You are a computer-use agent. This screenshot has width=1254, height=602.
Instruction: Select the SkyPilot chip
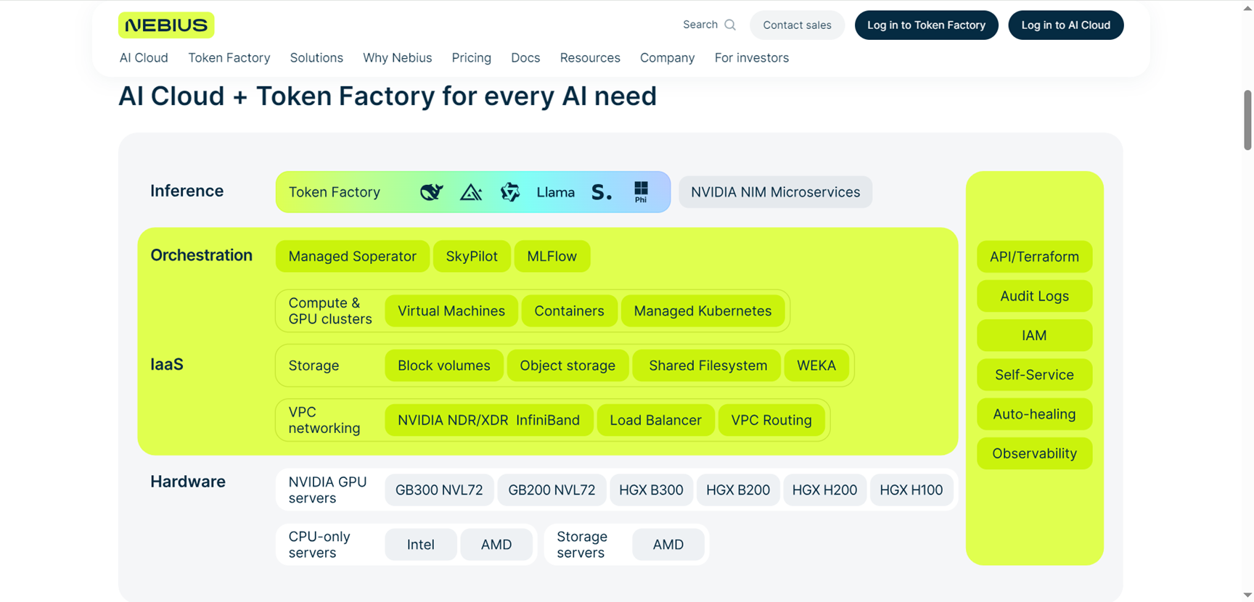point(472,257)
